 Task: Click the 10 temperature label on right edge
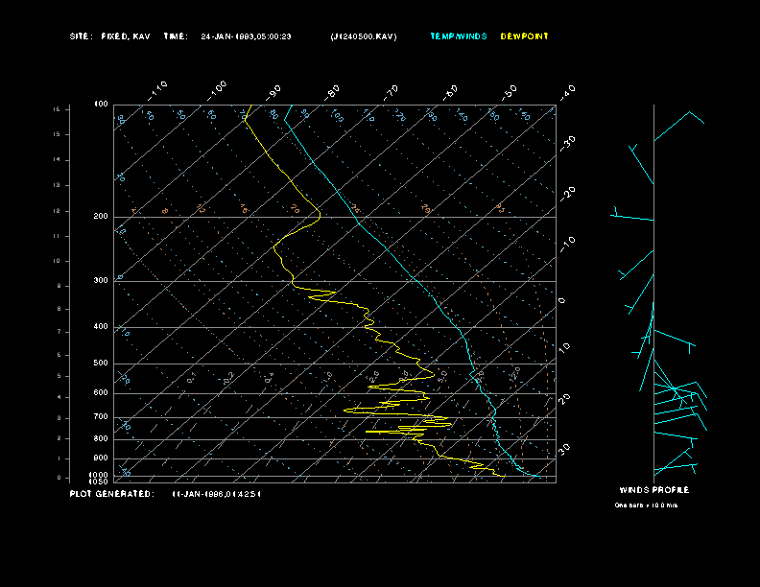(x=565, y=347)
